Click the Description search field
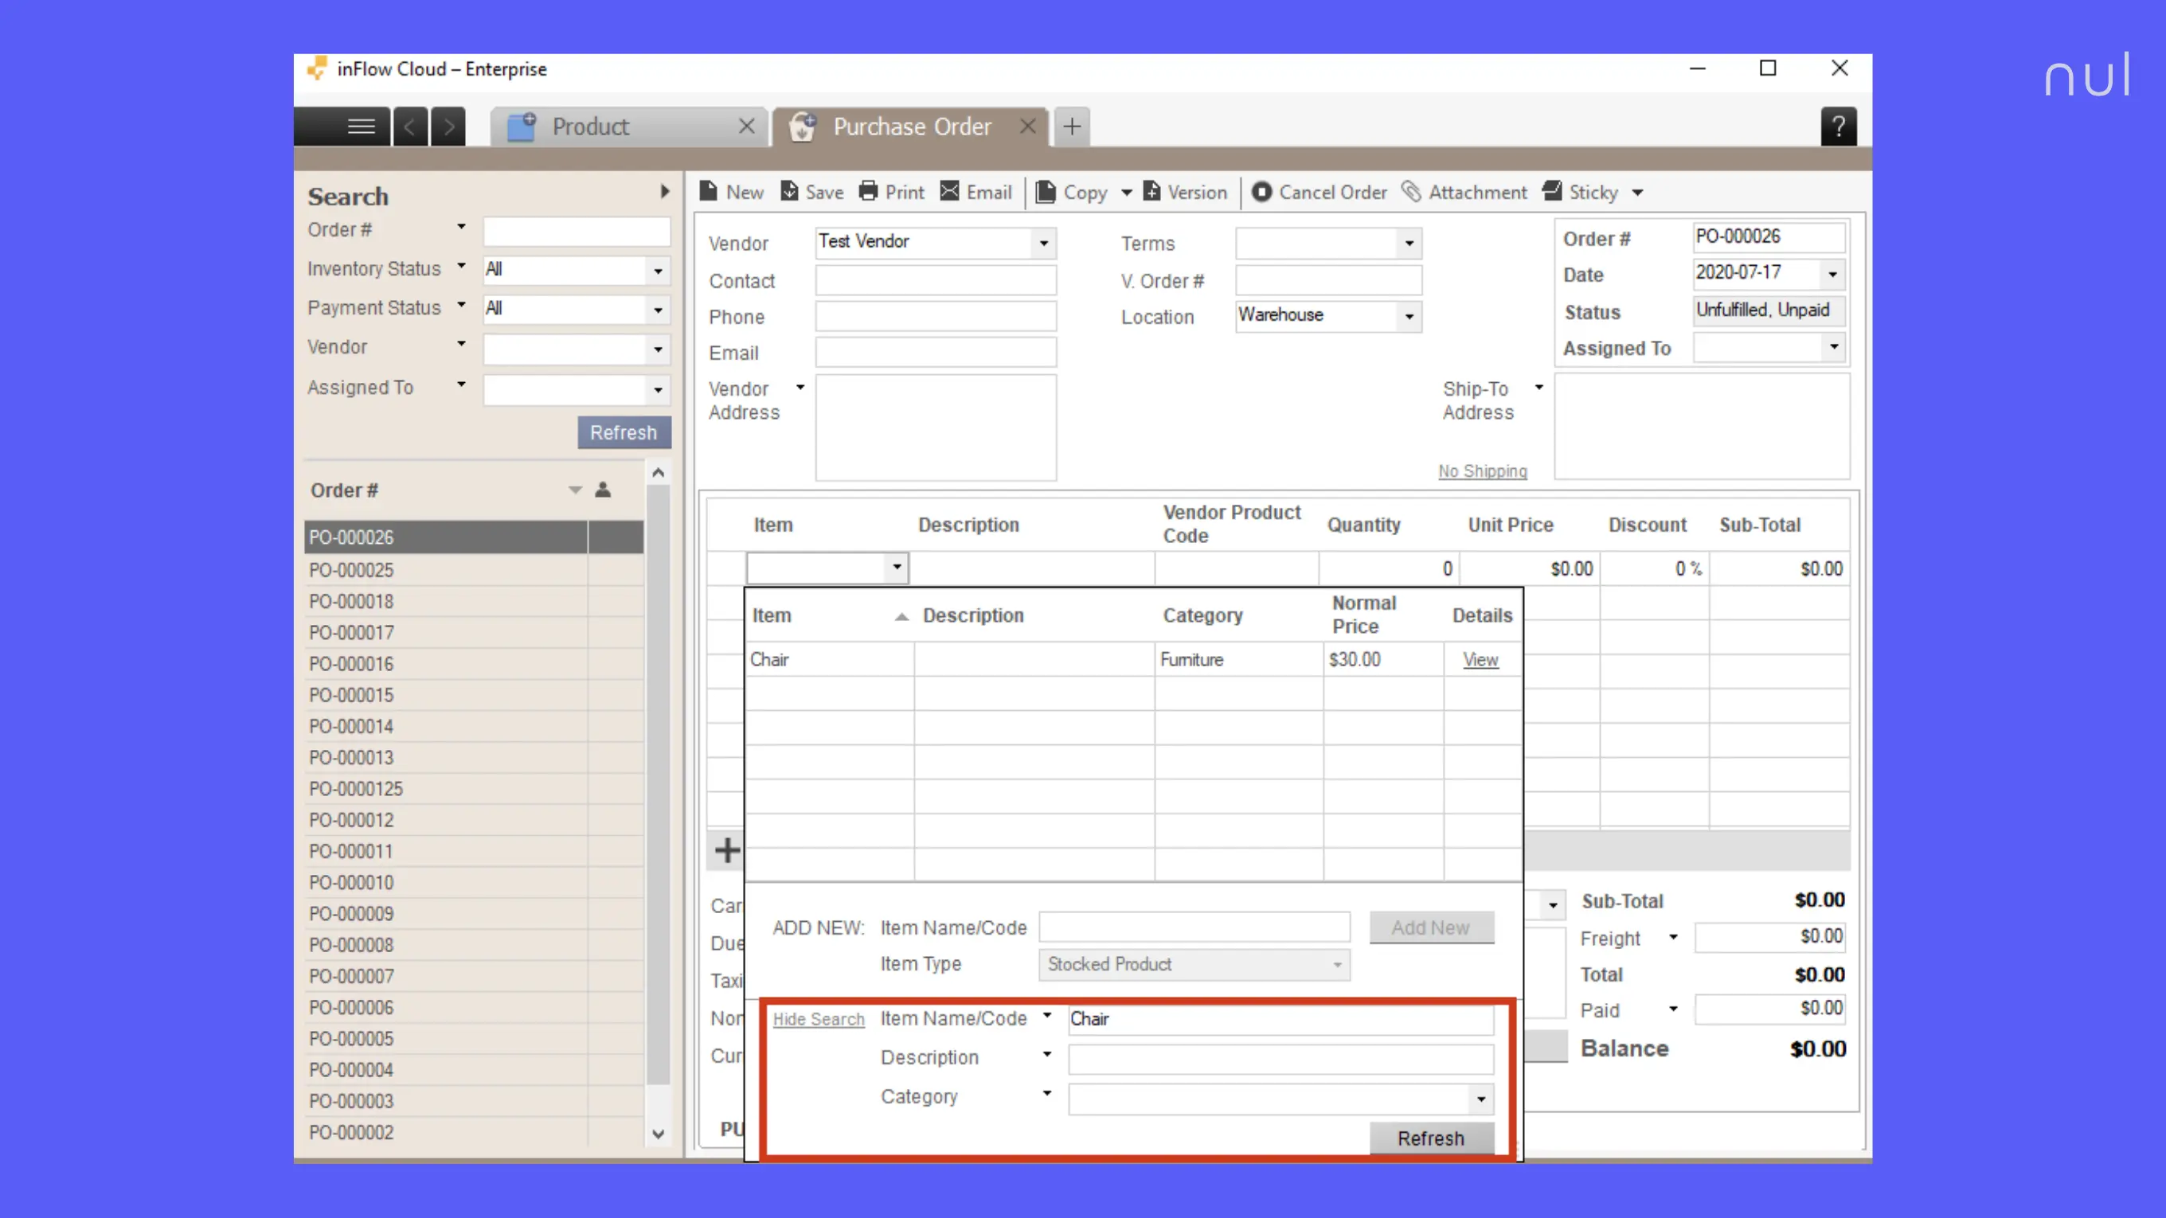 click(1280, 1058)
